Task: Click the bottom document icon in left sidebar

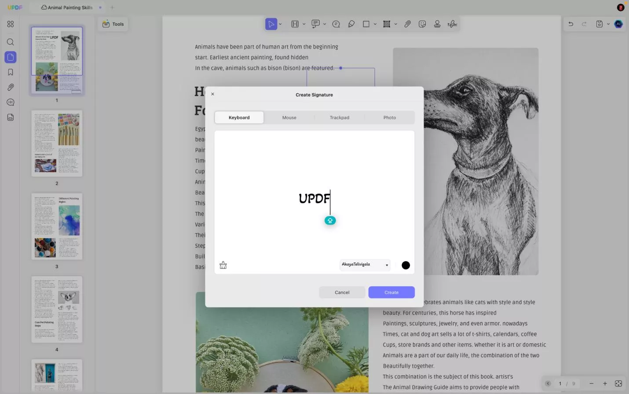Action: [11, 117]
